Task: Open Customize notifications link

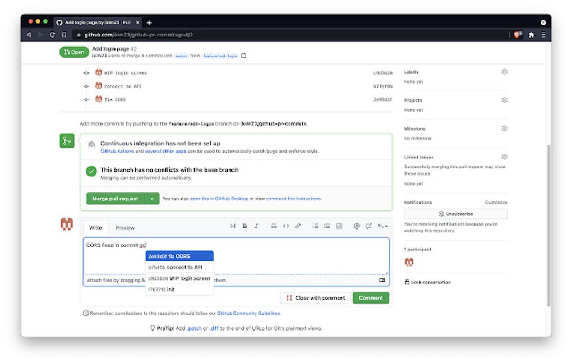Action: click(x=496, y=202)
